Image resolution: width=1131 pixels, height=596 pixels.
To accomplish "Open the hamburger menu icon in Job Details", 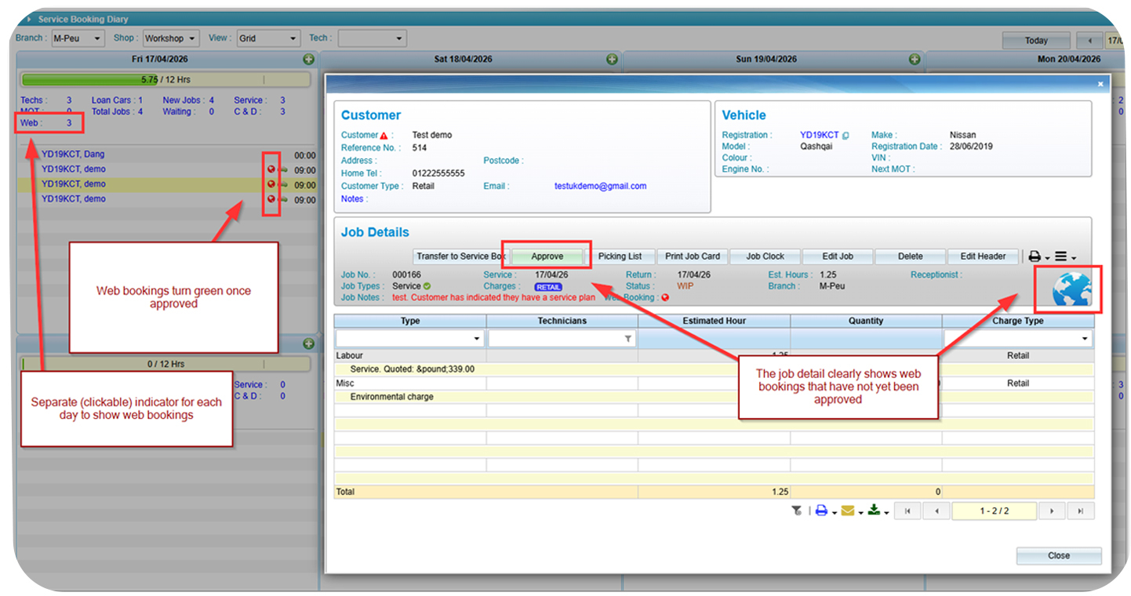I will [x=1060, y=256].
